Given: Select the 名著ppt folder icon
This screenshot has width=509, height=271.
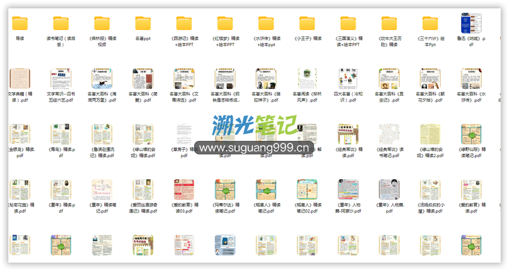Looking at the screenshot, I should (143, 23).
